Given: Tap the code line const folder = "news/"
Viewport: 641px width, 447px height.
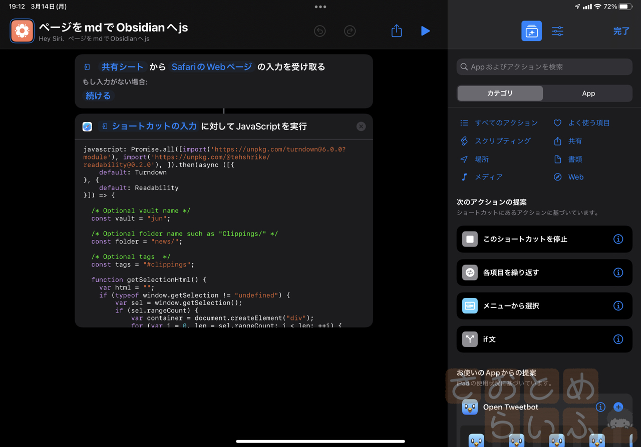Looking at the screenshot, I should coord(137,241).
